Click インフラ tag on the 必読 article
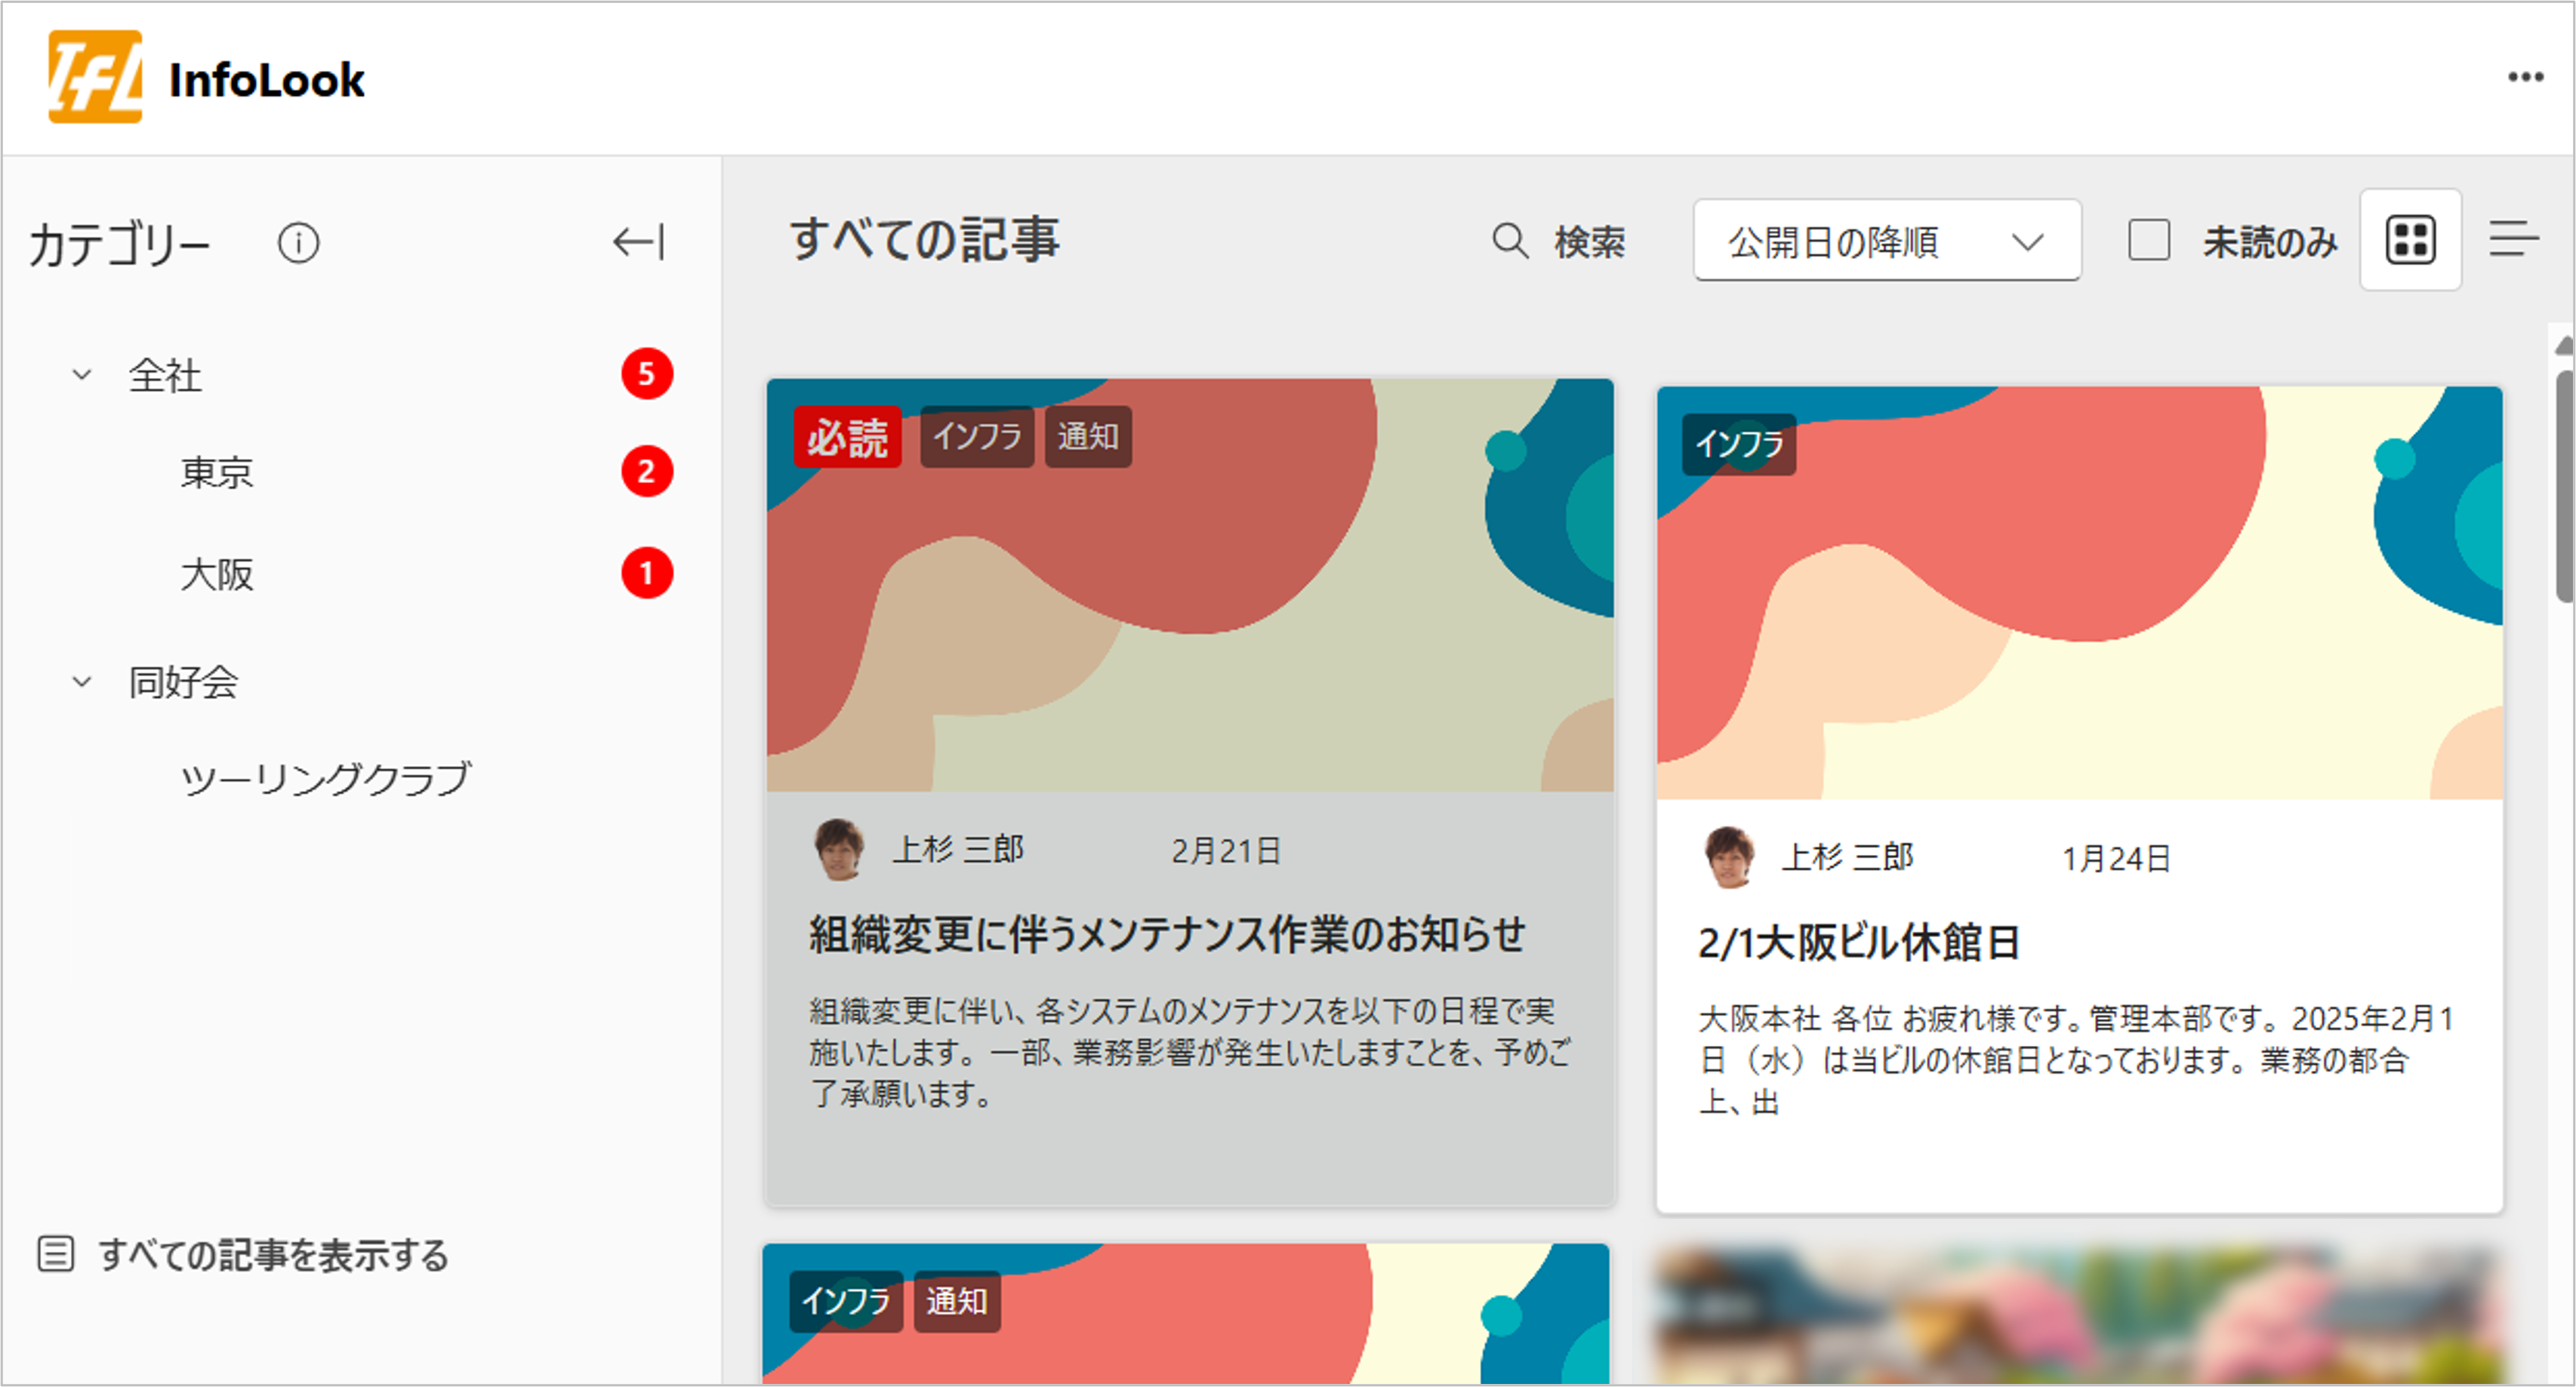Image resolution: width=2576 pixels, height=1387 pixels. [977, 437]
